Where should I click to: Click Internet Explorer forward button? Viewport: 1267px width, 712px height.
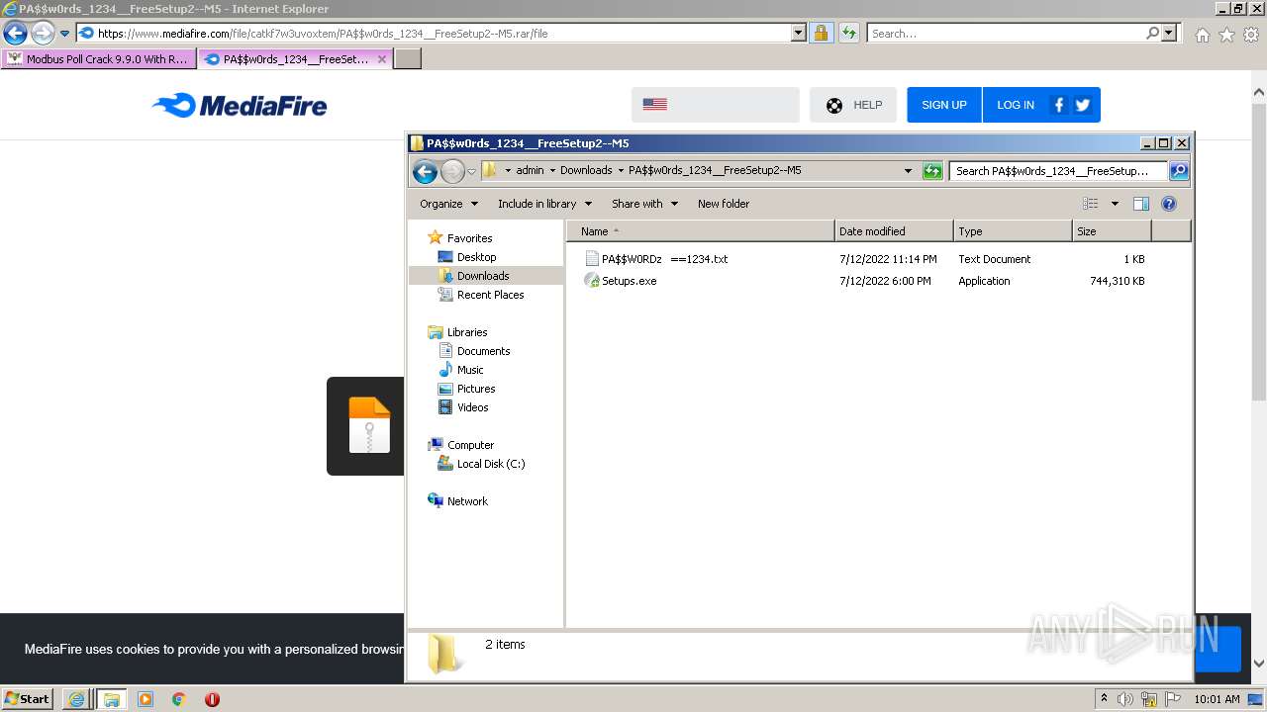[x=43, y=33]
